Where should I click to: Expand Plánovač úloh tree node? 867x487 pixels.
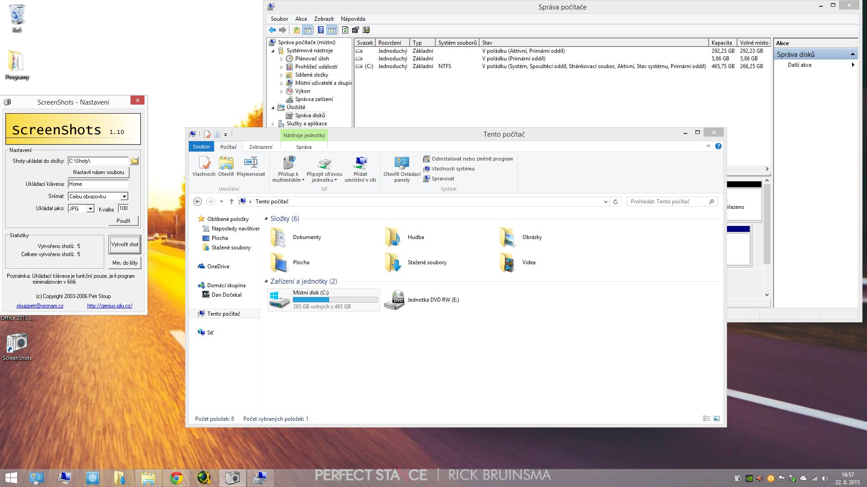(281, 59)
